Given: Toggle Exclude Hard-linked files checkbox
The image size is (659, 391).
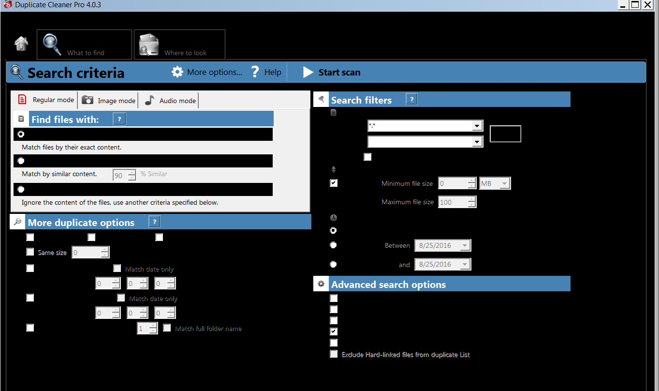Looking at the screenshot, I should 334,354.
